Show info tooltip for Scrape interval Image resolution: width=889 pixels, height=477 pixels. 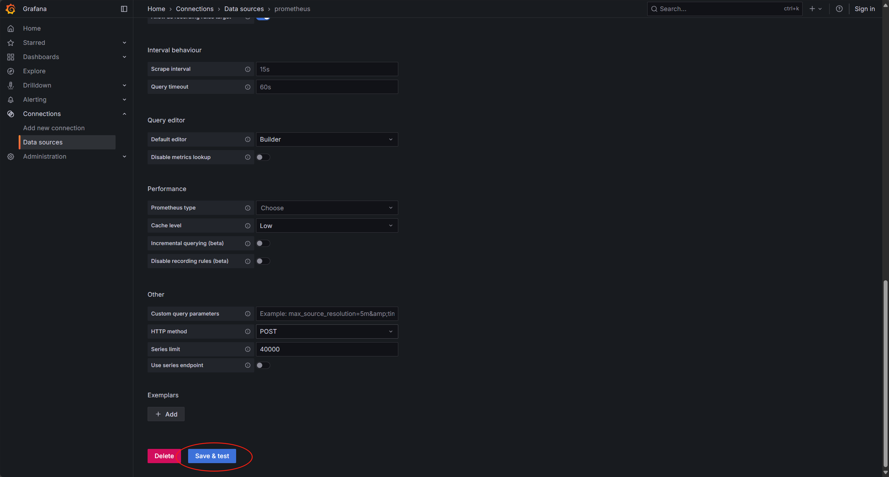coord(248,69)
